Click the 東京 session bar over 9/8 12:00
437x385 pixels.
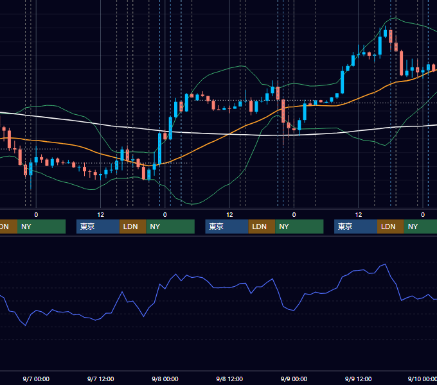tap(227, 227)
